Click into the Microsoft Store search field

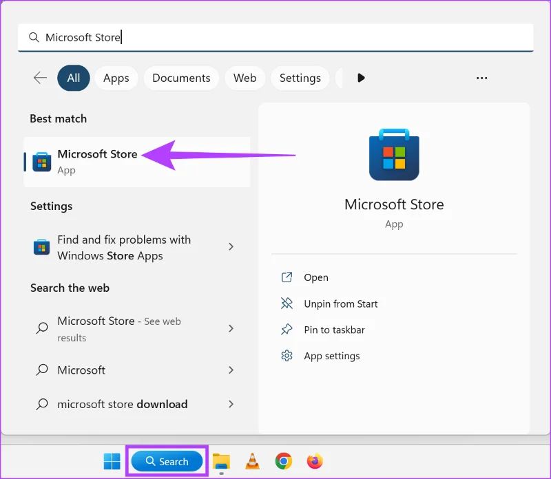[x=275, y=37]
